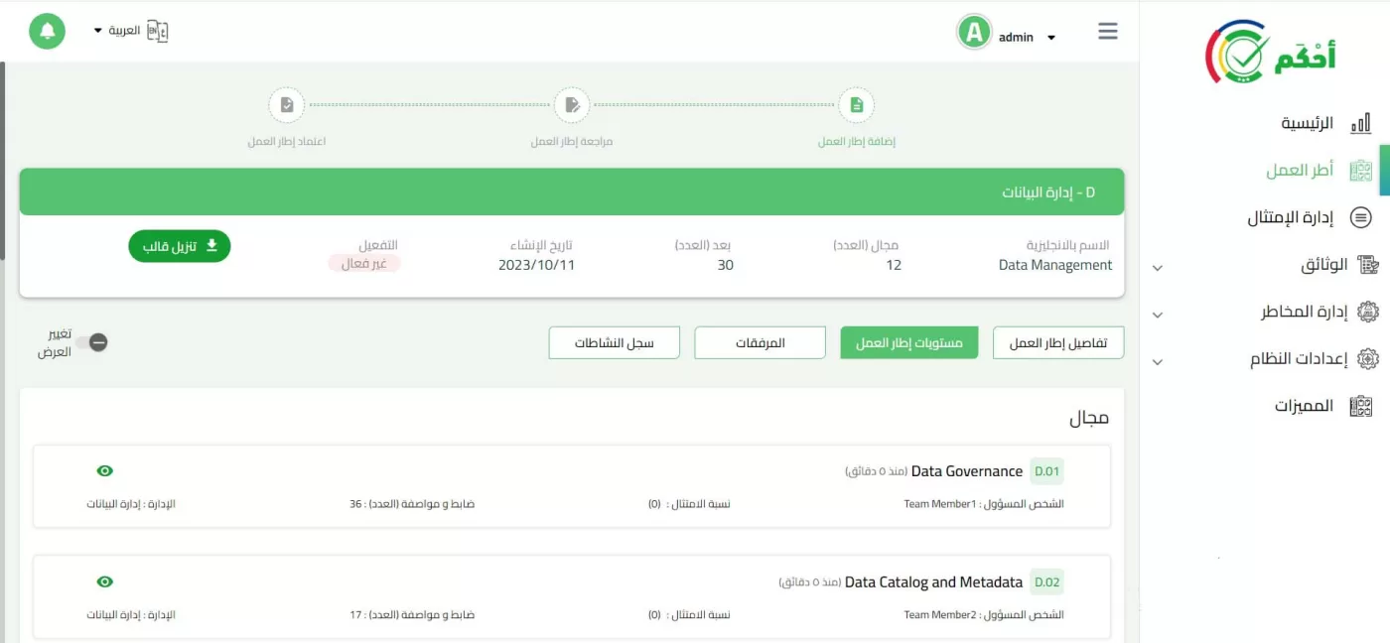Image resolution: width=1390 pixels, height=643 pixels.
Task: Expand the إعدادات النظام sidebar section
Action: [x=1157, y=361]
